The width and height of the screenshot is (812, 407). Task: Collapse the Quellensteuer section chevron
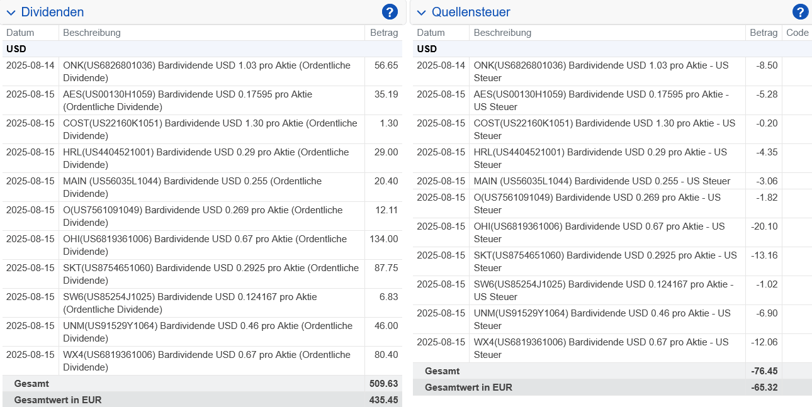[x=421, y=13]
